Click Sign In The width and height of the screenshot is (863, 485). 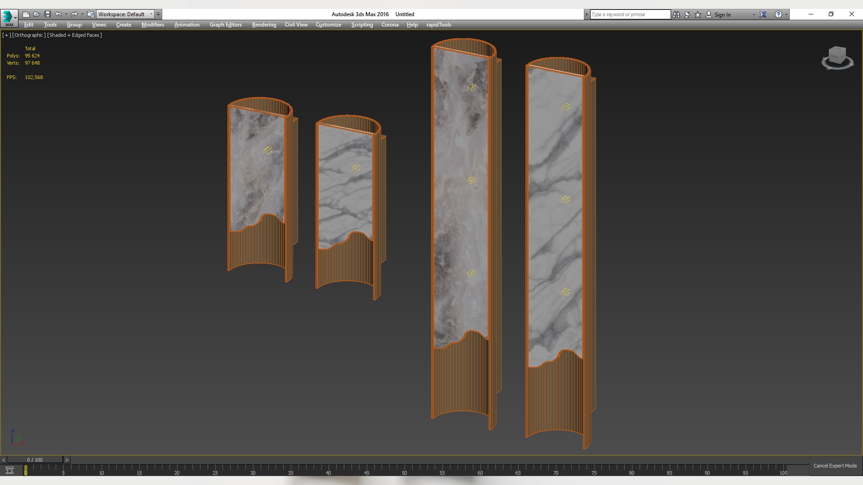click(722, 15)
